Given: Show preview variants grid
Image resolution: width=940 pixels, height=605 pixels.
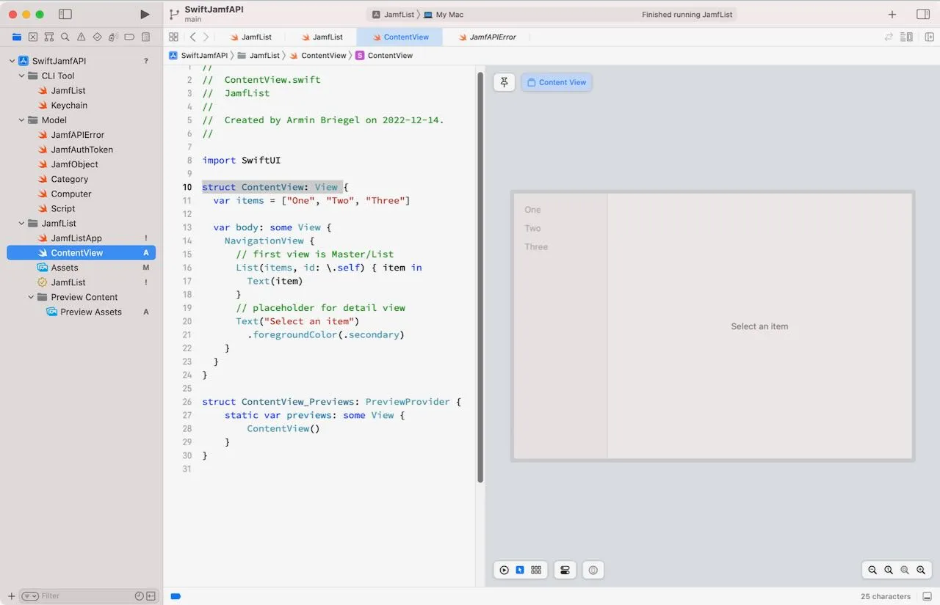Looking at the screenshot, I should (x=535, y=570).
